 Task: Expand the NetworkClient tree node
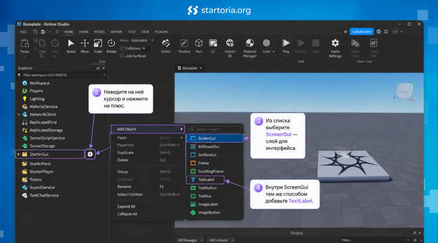pos(19,114)
